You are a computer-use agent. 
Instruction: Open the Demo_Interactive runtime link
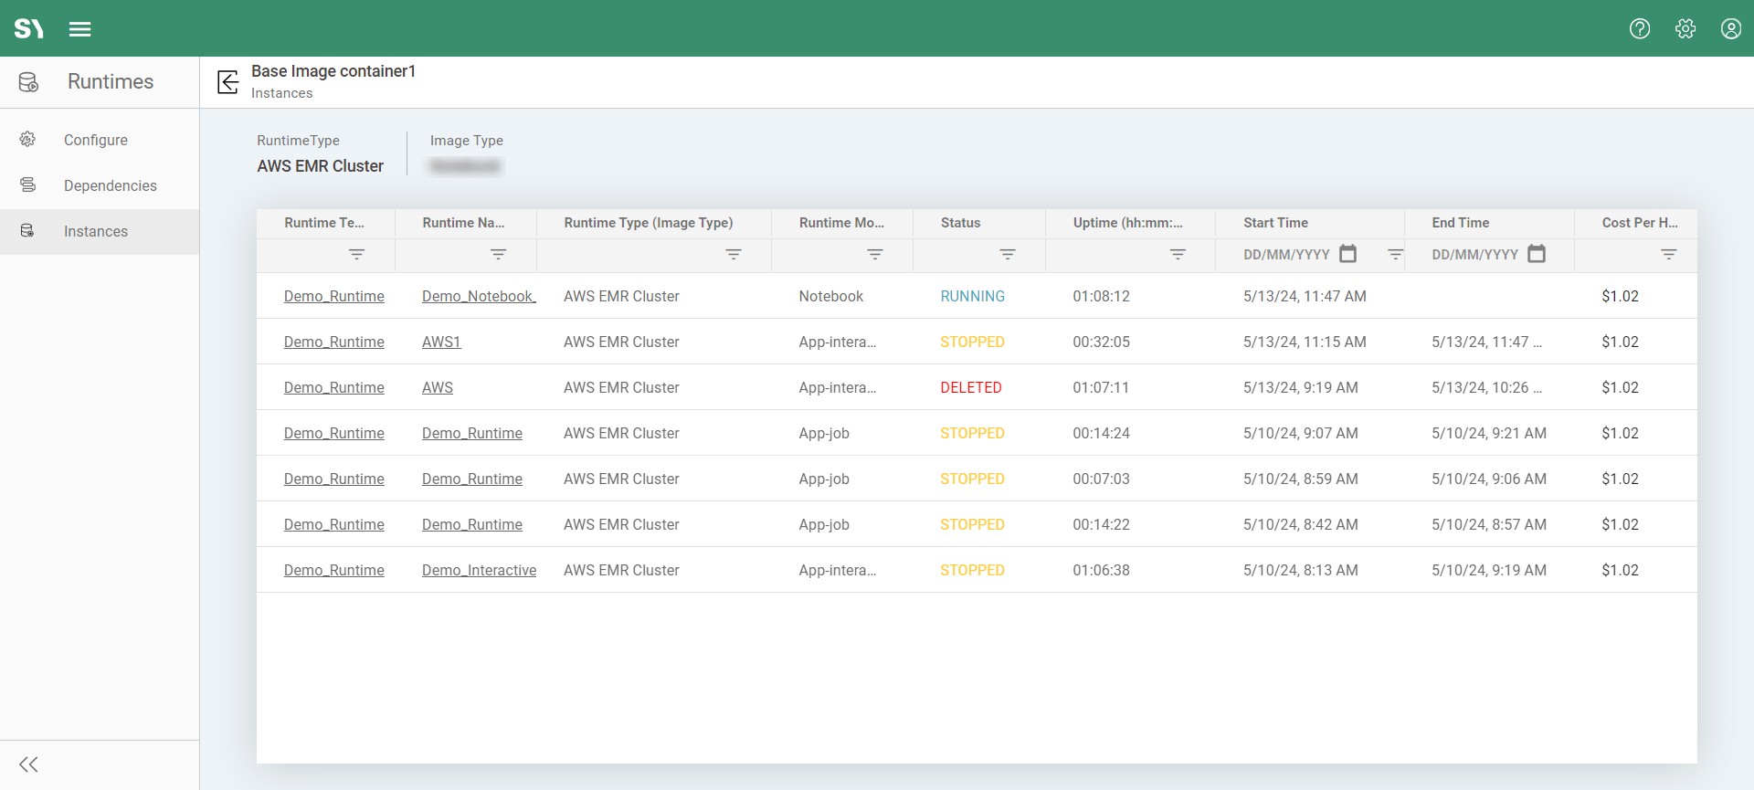(x=479, y=570)
